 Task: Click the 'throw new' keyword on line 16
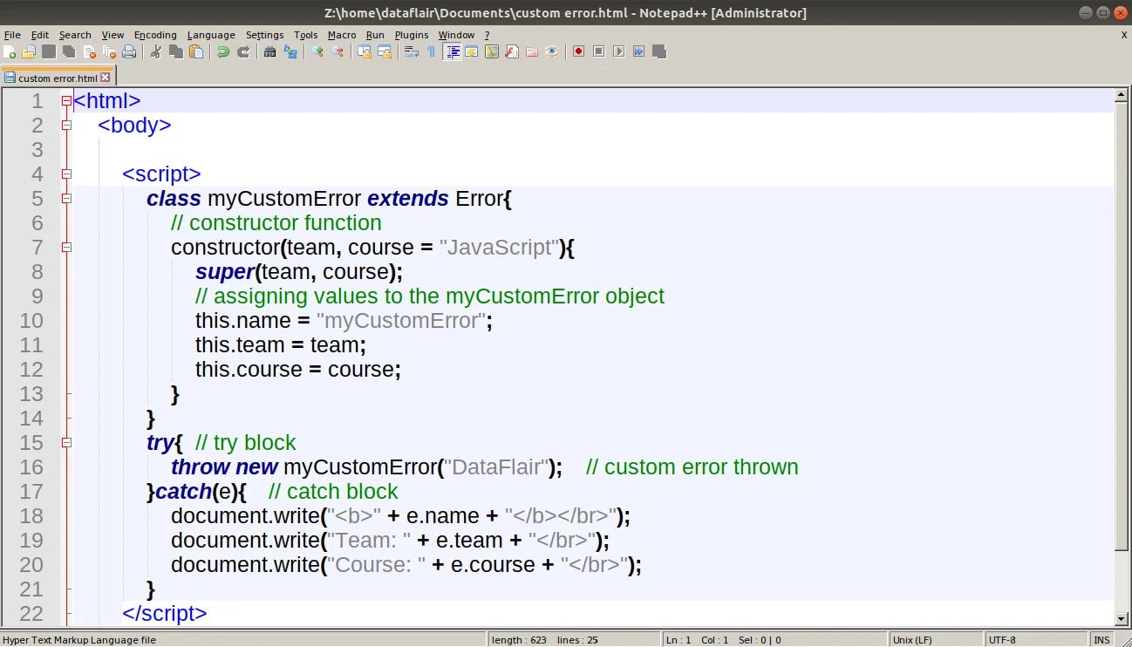[x=224, y=467]
